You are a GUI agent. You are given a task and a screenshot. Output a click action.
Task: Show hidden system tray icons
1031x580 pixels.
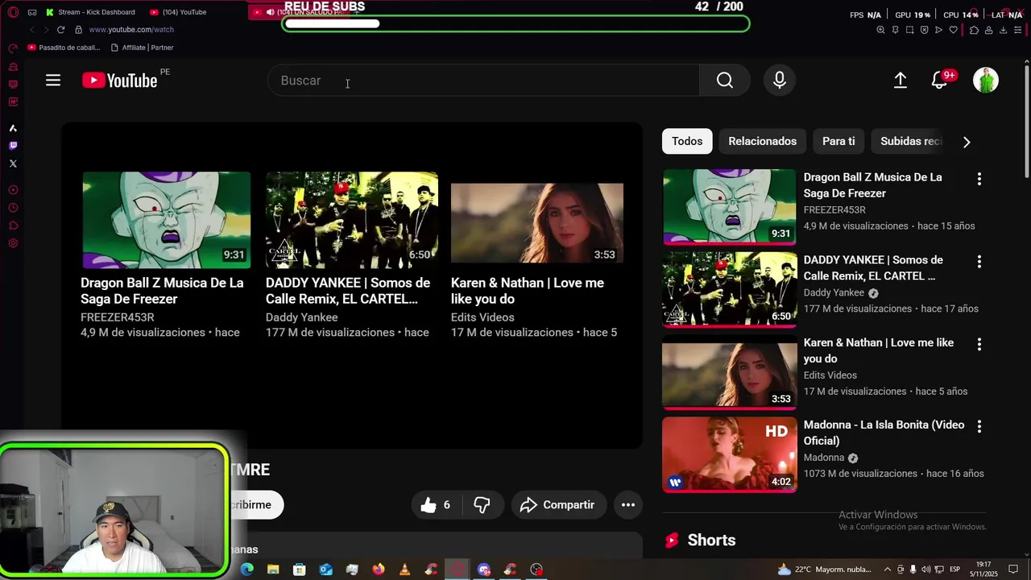888,570
